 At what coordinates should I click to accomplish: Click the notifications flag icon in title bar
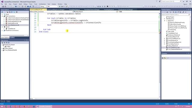157,1
